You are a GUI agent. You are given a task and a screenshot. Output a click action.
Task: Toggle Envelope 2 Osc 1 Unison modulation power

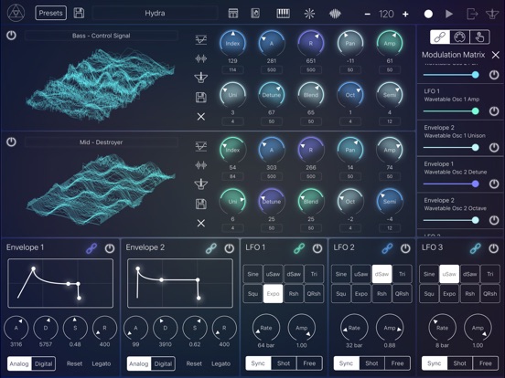(x=494, y=148)
